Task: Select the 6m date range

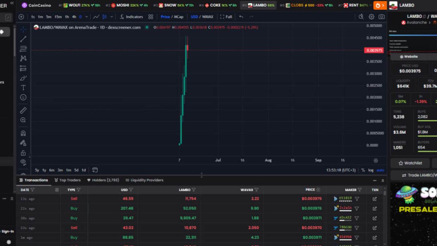Action: pos(52,170)
